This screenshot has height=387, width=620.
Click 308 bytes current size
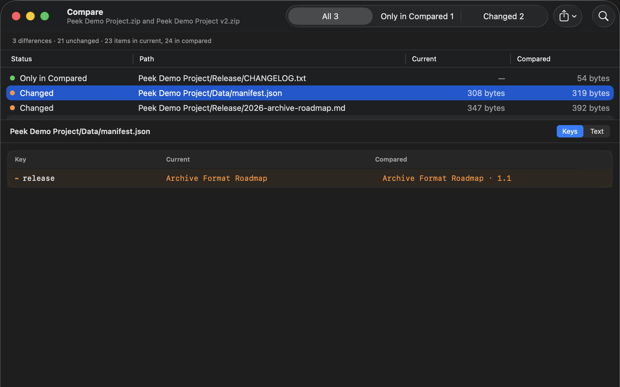click(486, 93)
